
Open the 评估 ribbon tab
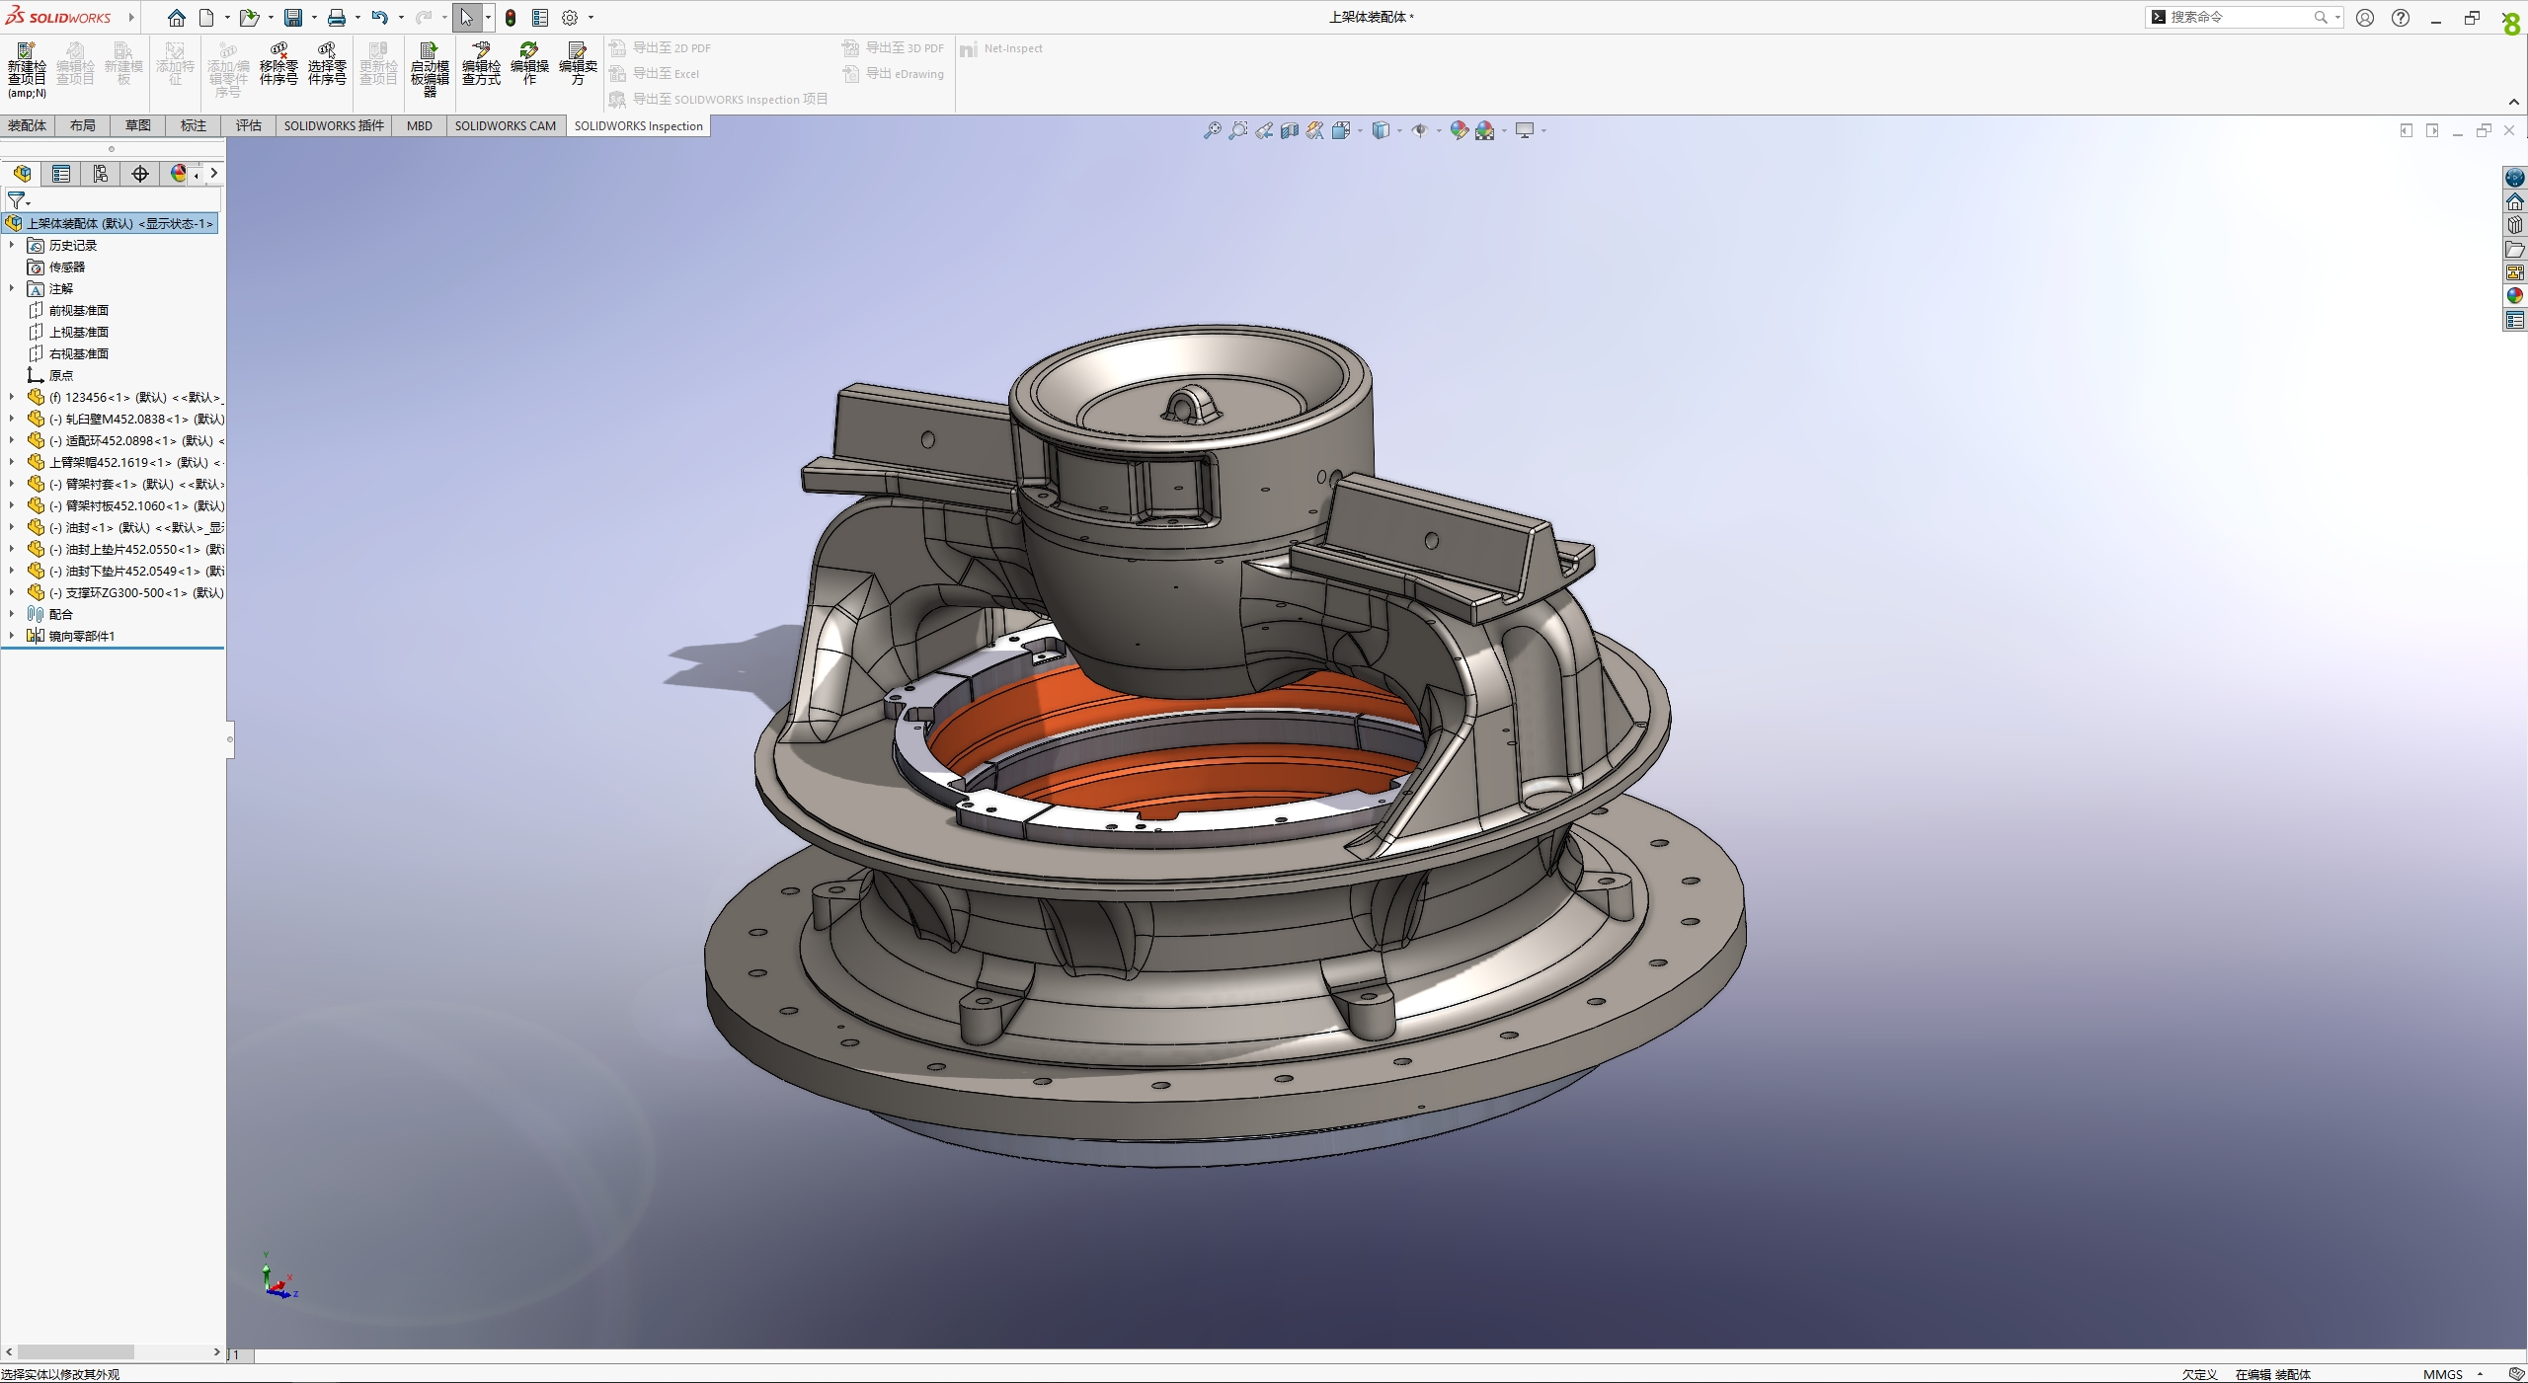coord(249,125)
